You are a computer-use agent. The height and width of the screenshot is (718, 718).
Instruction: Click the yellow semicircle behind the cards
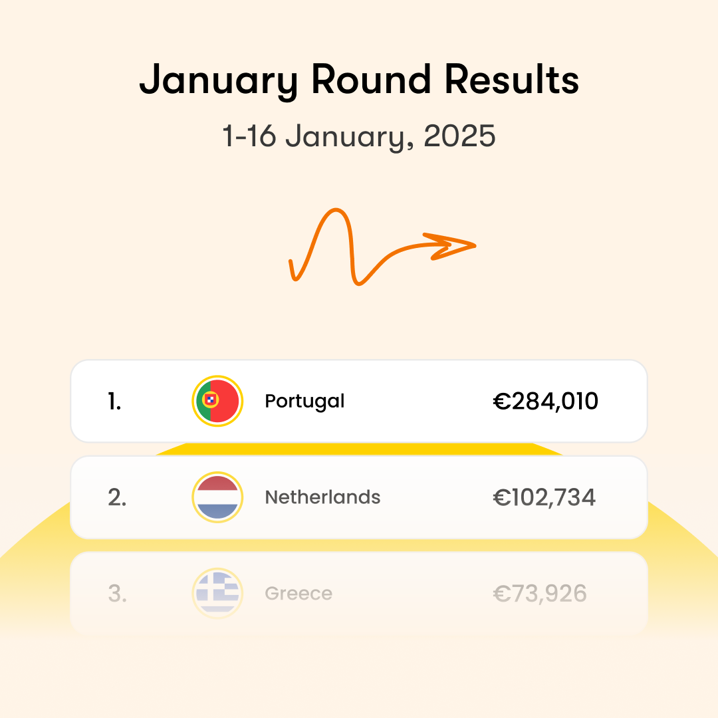click(x=678, y=552)
